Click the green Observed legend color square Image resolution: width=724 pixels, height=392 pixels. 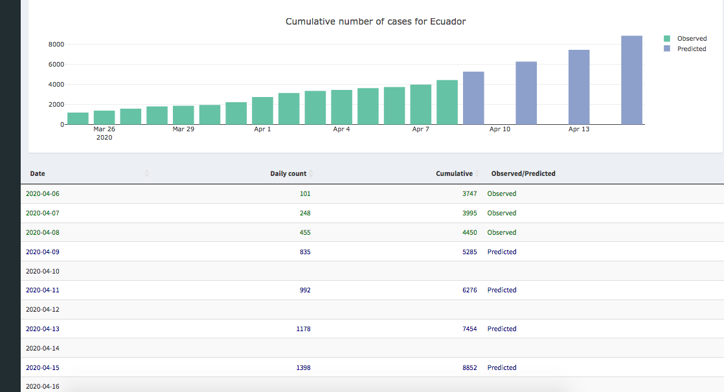point(667,39)
